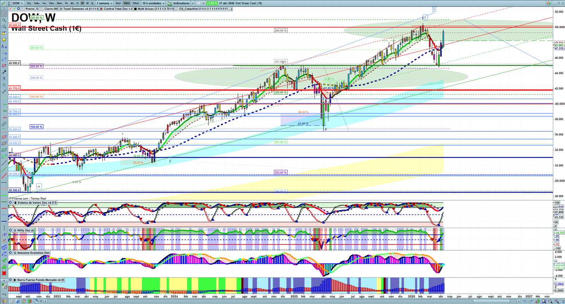The height and width of the screenshot is (304, 565).
Task: Click the red plus icon before Precio
Action: 10,9
